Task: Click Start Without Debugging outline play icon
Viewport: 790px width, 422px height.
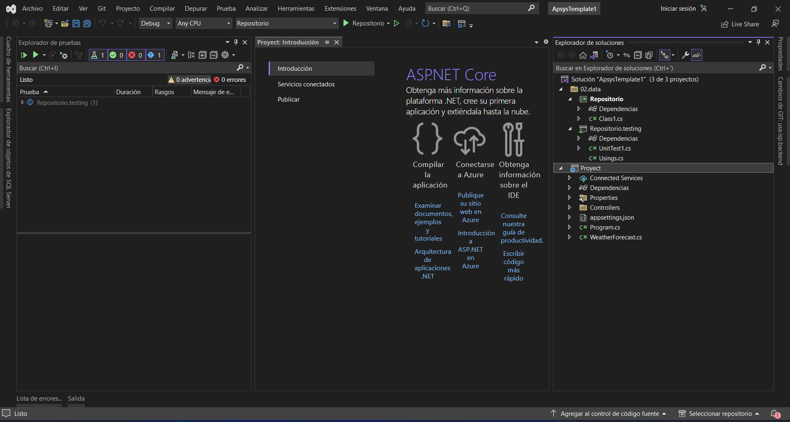Action: (x=396, y=23)
